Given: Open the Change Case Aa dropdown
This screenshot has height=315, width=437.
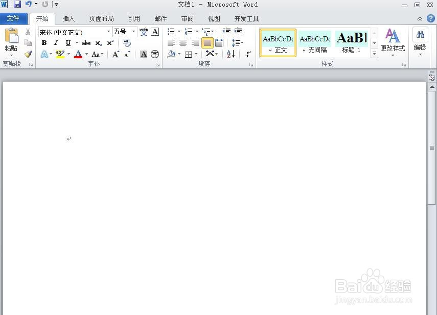Looking at the screenshot, I should 98,54.
